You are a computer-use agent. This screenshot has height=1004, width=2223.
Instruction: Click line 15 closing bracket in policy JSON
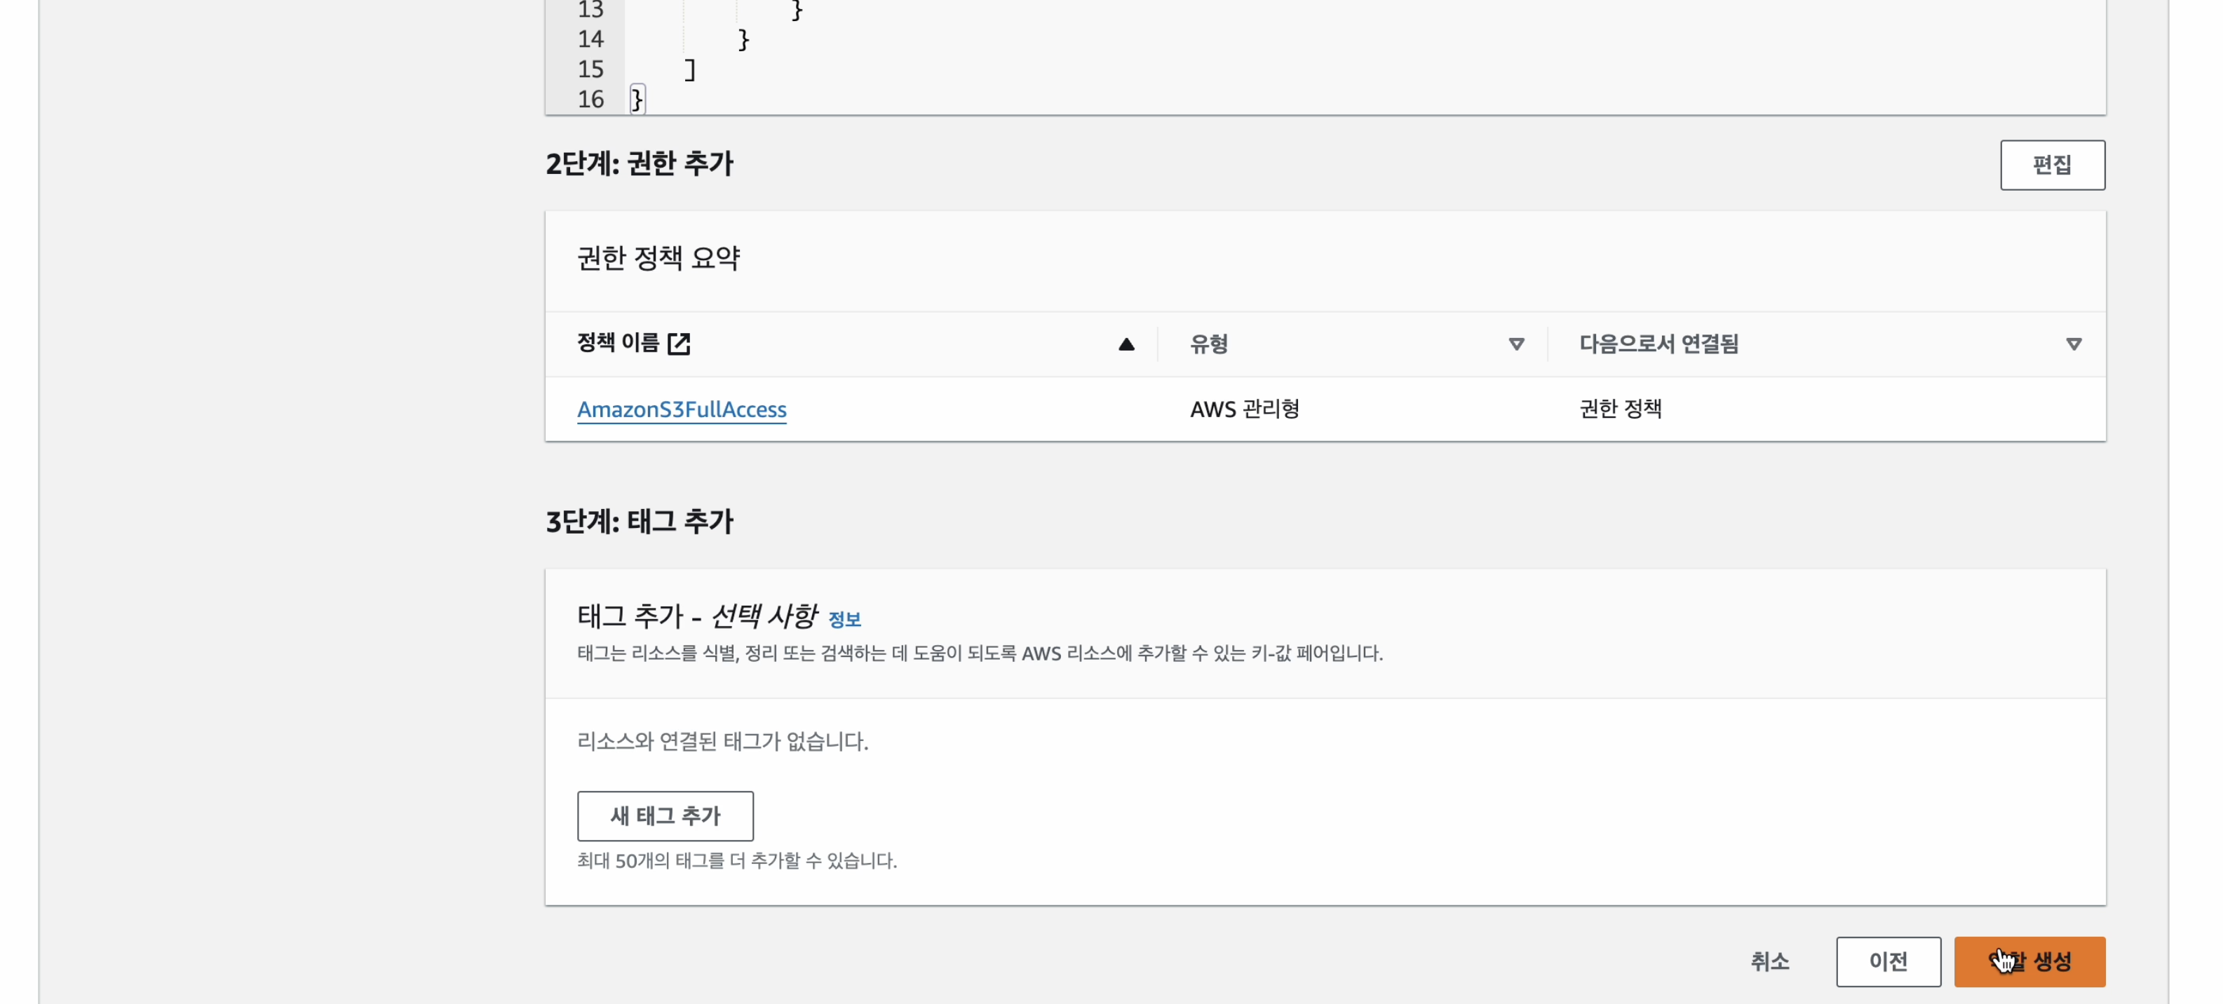688,69
